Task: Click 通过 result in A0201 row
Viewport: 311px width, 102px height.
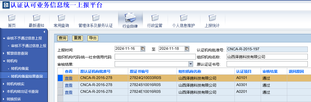Action: click(x=266, y=92)
